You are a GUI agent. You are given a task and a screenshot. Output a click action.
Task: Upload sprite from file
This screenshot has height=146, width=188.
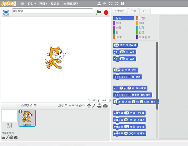pos(99,106)
